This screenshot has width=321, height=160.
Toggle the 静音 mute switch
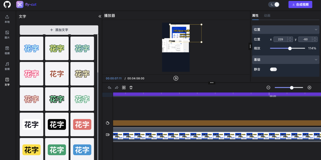pyautogui.click(x=273, y=69)
